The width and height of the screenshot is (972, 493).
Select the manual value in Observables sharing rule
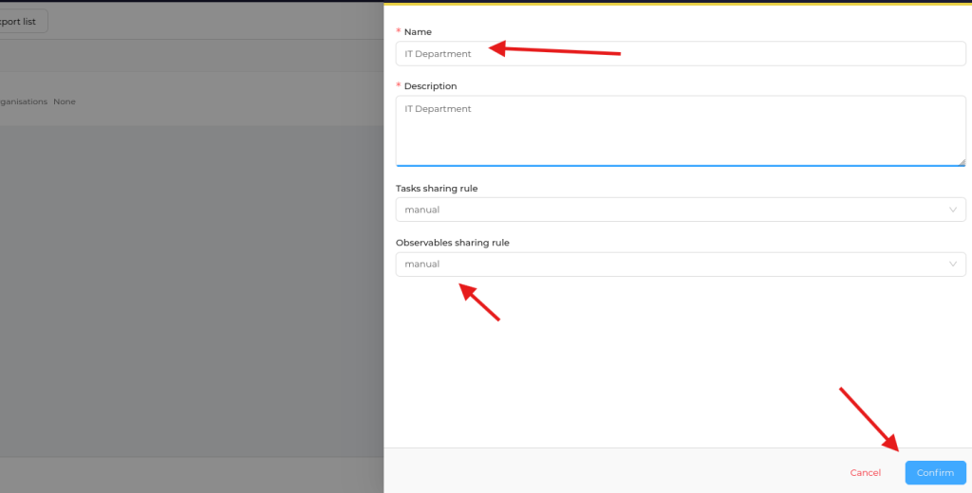(422, 265)
